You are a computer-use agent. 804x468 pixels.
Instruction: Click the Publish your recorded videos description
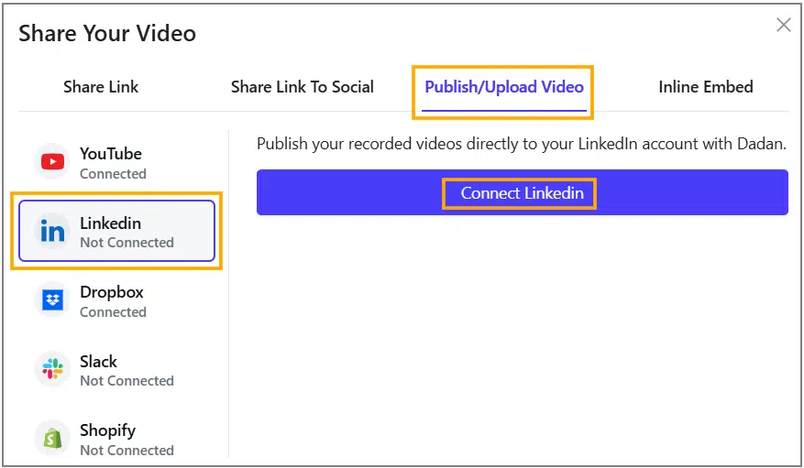[x=522, y=144]
